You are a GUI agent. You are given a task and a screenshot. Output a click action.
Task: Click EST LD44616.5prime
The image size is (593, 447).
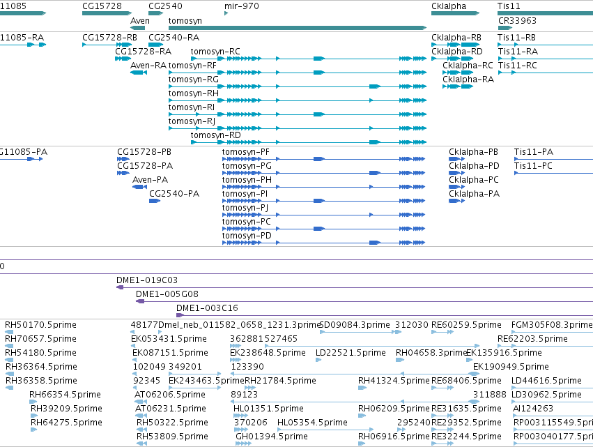tap(546, 381)
